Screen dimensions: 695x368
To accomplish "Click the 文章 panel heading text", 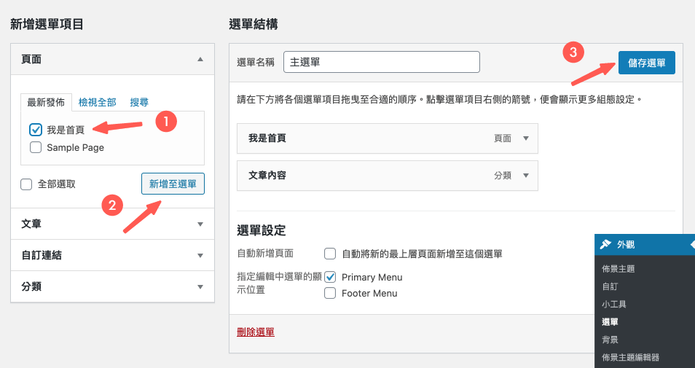I will point(31,224).
